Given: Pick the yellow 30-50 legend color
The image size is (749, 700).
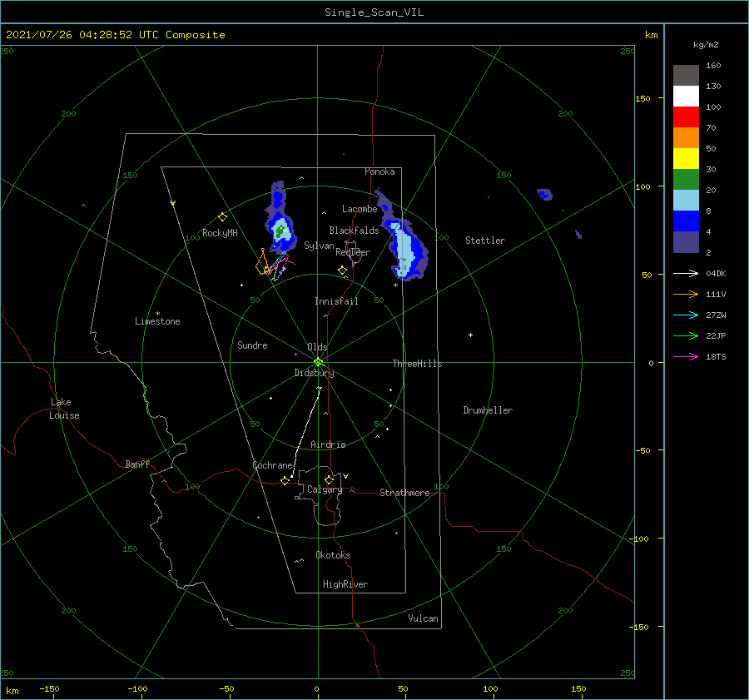Looking at the screenshot, I should pyautogui.click(x=686, y=159).
